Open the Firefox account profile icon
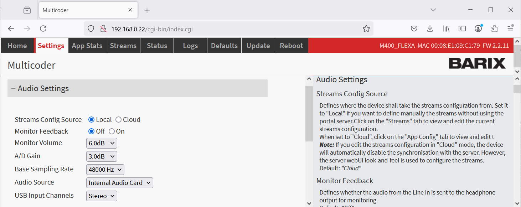 [478, 29]
